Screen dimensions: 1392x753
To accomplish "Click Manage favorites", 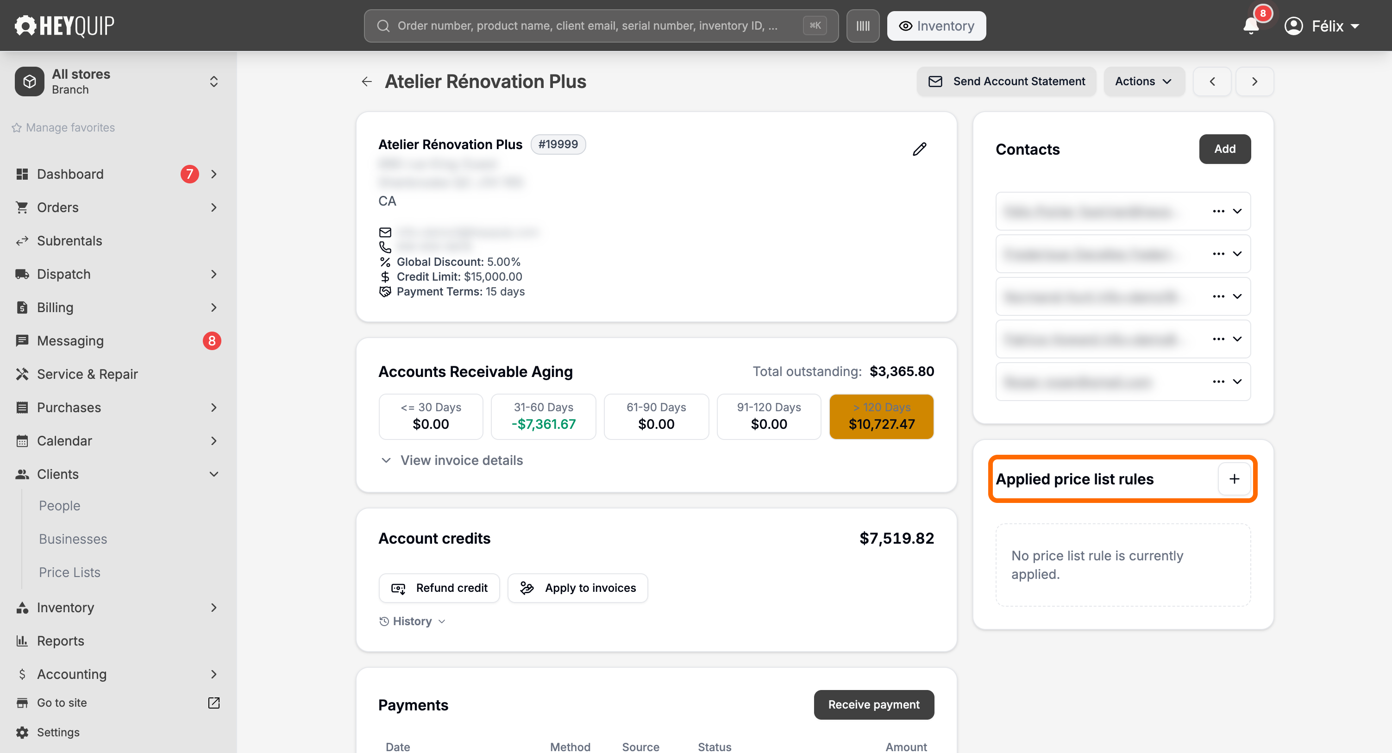I will coord(63,127).
